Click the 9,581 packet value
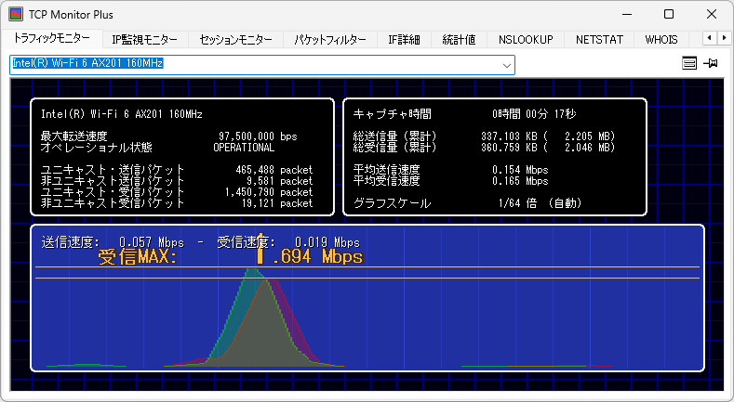The width and height of the screenshot is (734, 402). [279, 181]
